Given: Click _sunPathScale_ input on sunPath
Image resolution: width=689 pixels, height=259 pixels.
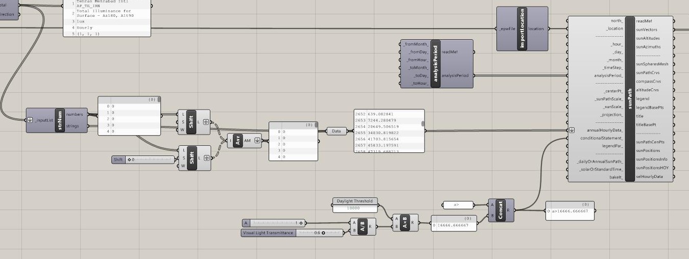Looking at the screenshot, I should click(609, 99).
